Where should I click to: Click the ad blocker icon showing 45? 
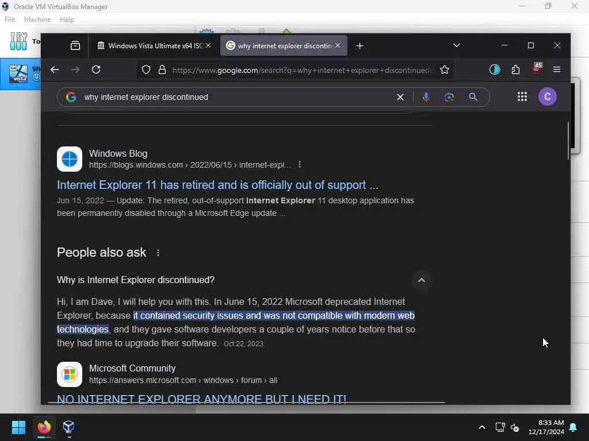pyautogui.click(x=537, y=69)
